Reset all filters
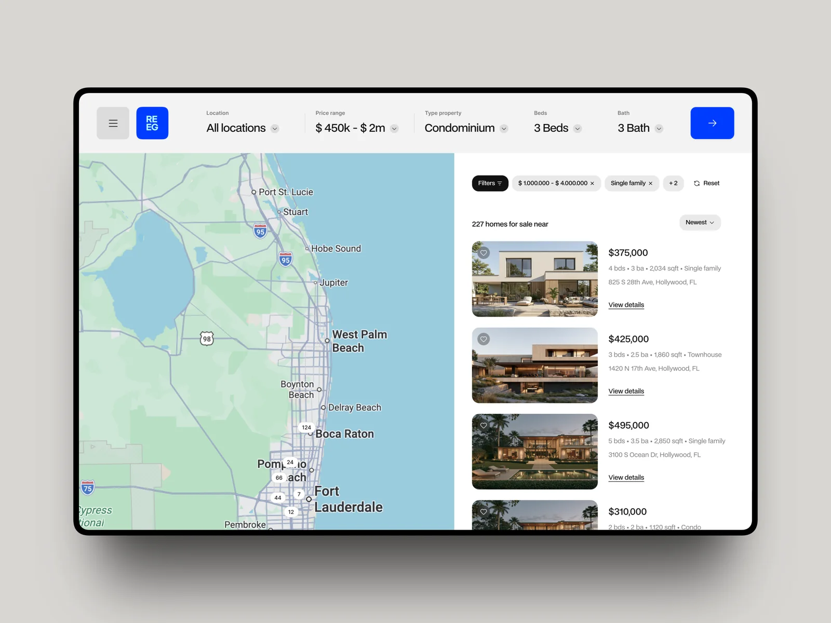This screenshot has height=623, width=831. point(706,183)
